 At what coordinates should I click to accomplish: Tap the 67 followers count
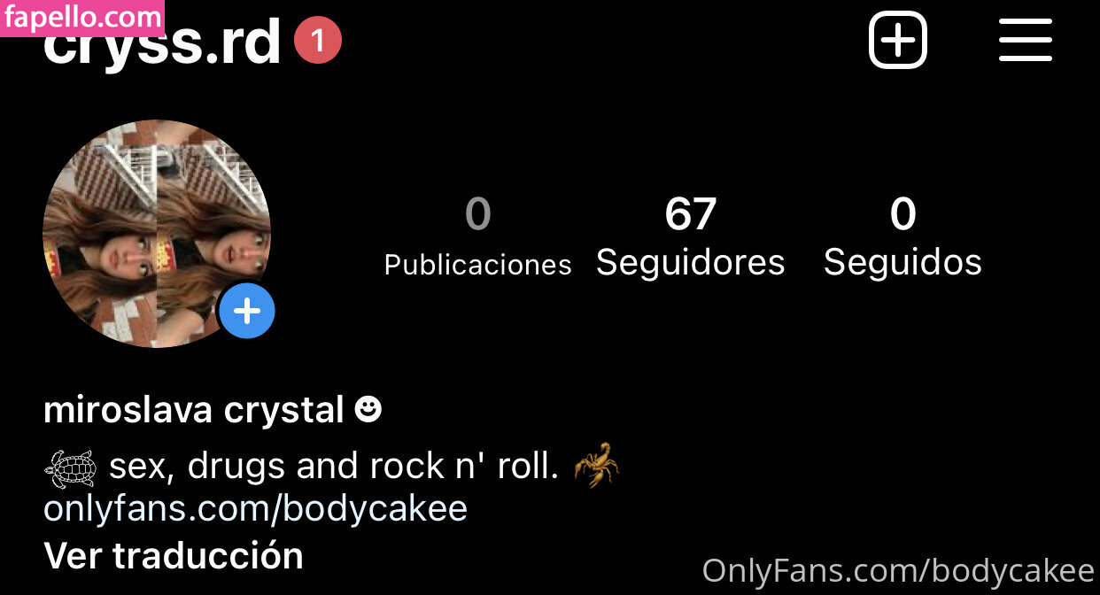click(x=691, y=214)
